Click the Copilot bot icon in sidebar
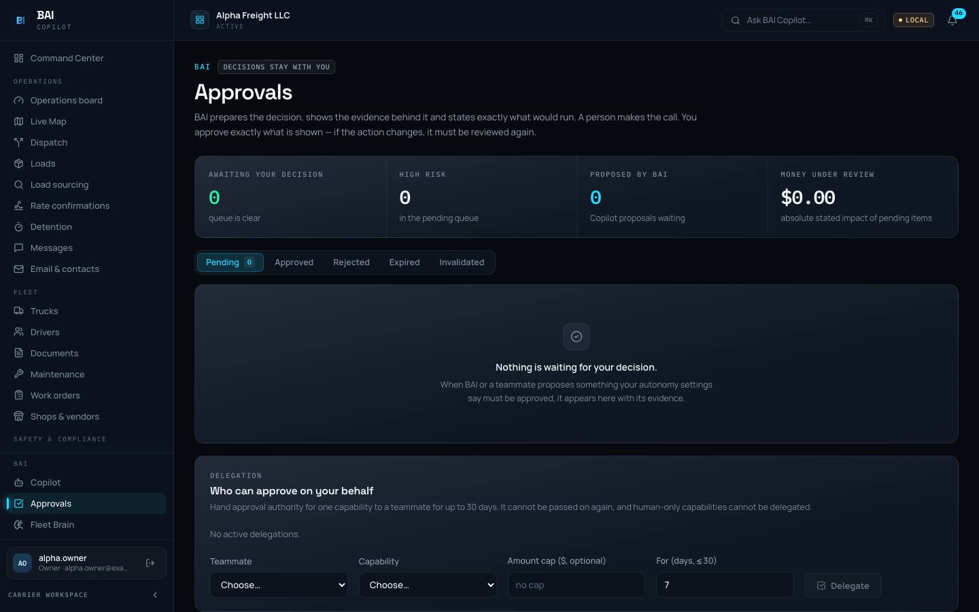The height and width of the screenshot is (612, 979). click(x=19, y=483)
